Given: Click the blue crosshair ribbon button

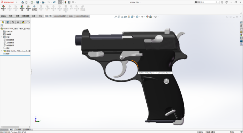Looking at the screenshot, I should point(34,8).
